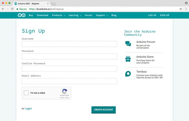Image resolution: width=189 pixels, height=121 pixels.
Task: Click the Temboo location pin icon
Action: tap(128, 74)
